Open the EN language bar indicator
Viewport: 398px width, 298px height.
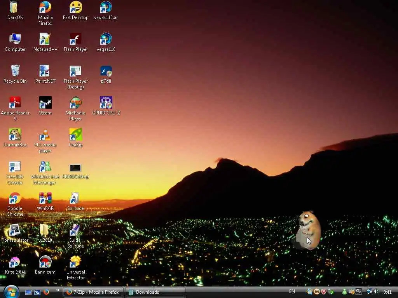pyautogui.click(x=292, y=291)
